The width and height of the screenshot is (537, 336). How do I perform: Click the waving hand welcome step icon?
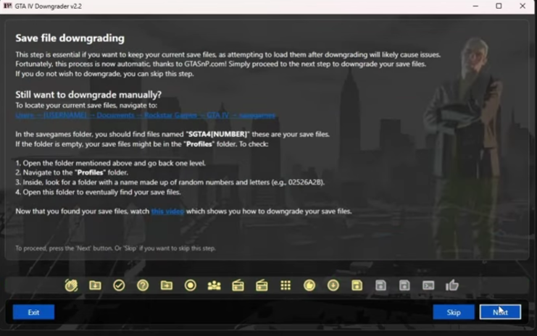(x=71, y=285)
